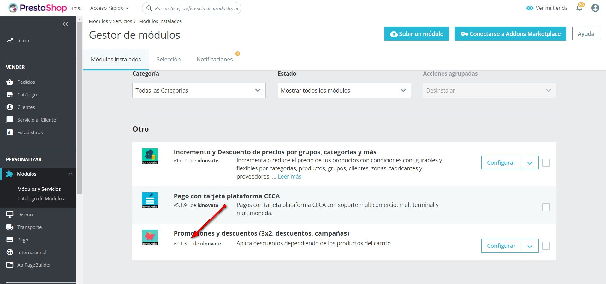
Task: Click the Subir un módulo button
Action: click(x=417, y=34)
